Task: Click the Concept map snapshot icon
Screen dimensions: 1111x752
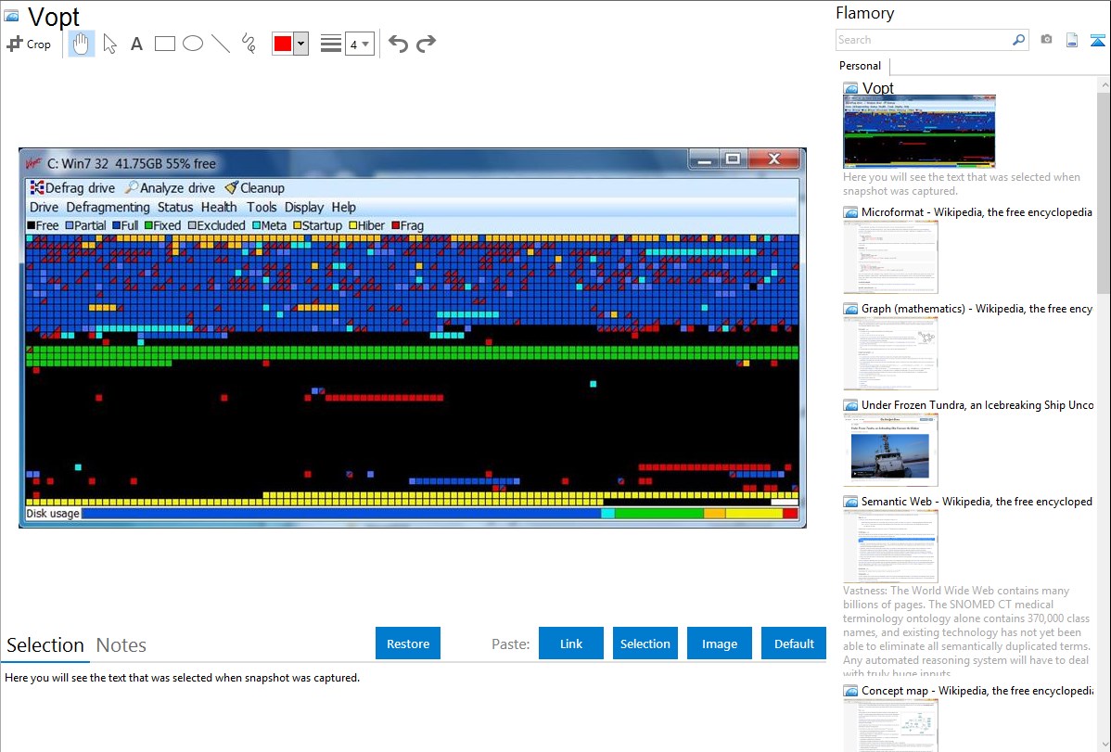Action: tap(850, 691)
